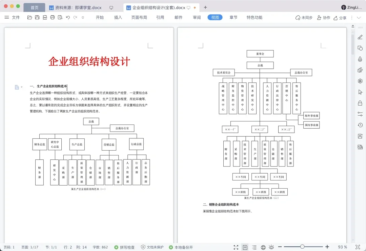Open the 文件 menu

point(16,18)
